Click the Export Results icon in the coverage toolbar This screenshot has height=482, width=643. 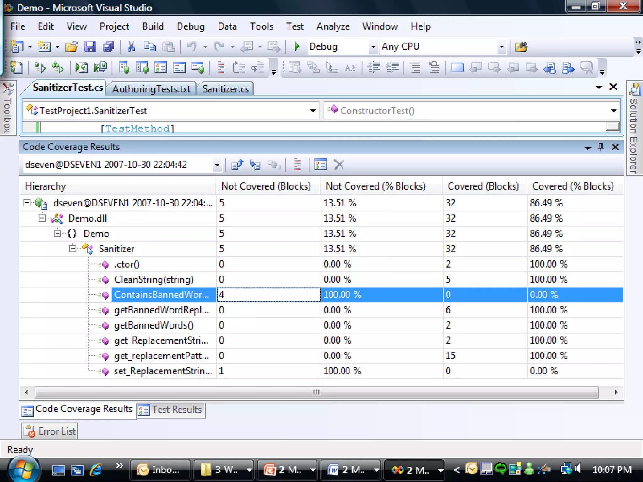[x=237, y=165]
